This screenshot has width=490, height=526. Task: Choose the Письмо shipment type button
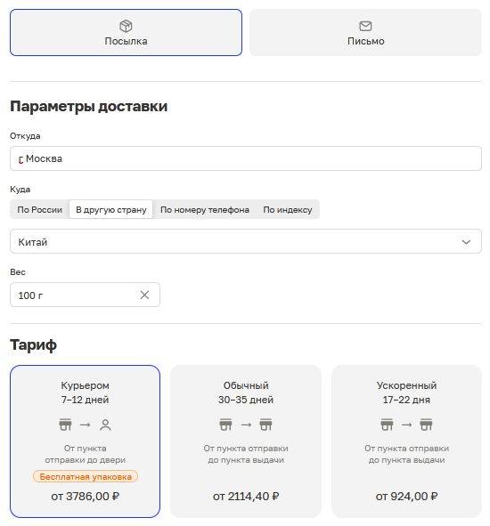tap(365, 33)
